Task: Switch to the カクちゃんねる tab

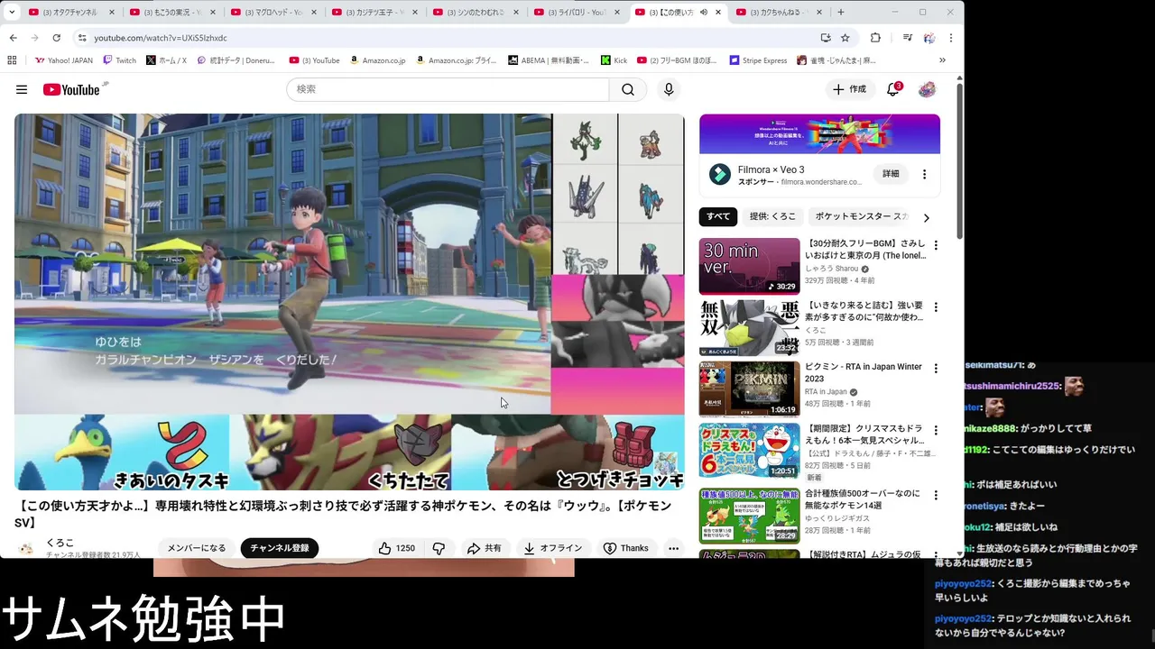Action: pyautogui.click(x=779, y=13)
